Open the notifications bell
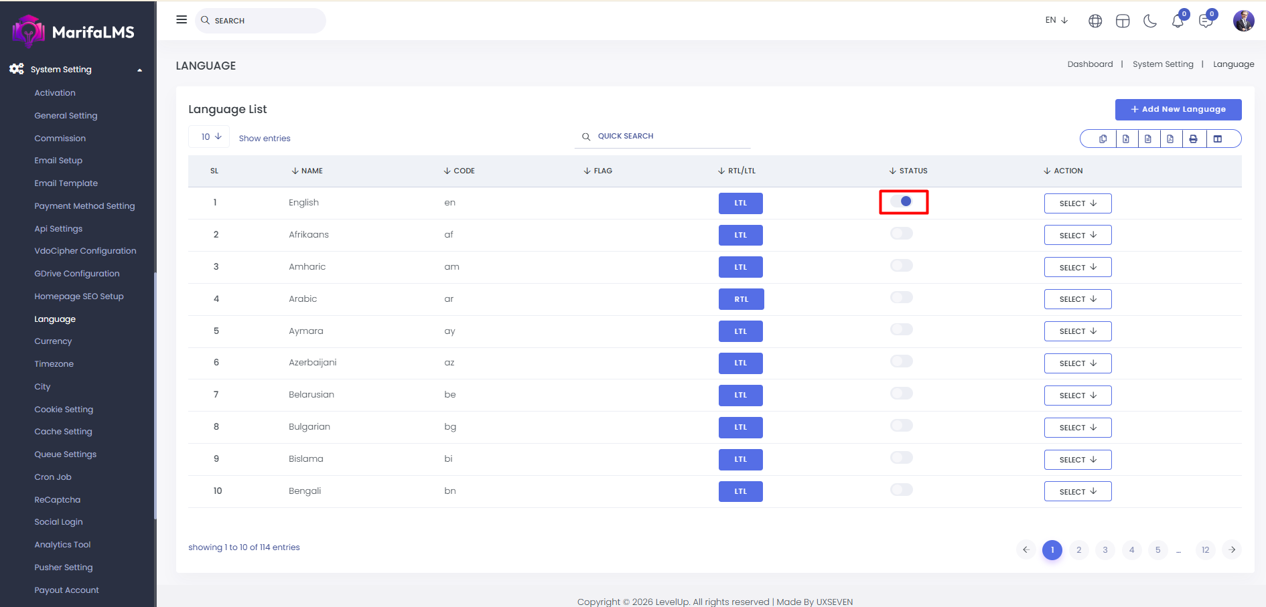Image resolution: width=1266 pixels, height=607 pixels. (x=1178, y=21)
